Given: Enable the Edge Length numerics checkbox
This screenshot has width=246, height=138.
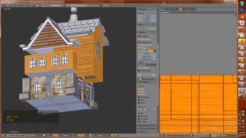Looking at the screenshot, I should tap(139, 116).
